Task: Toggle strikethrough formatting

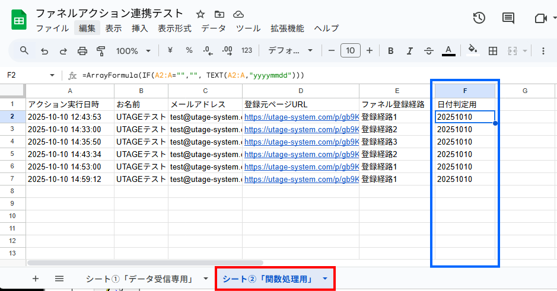Action: tap(429, 51)
